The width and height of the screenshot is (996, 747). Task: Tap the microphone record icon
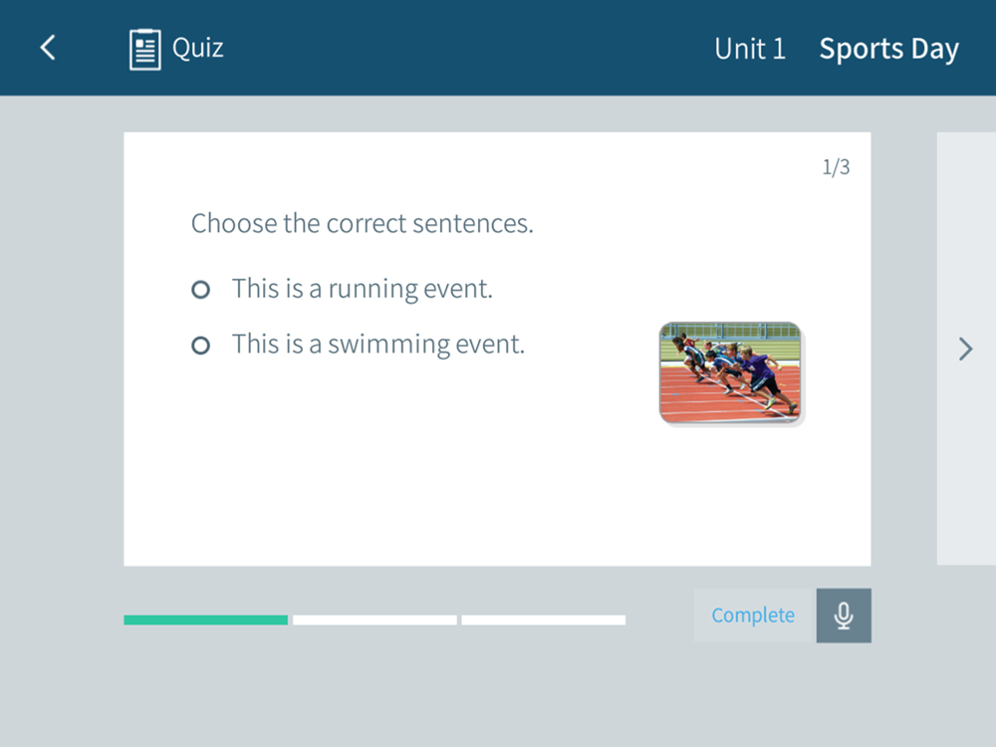(844, 616)
